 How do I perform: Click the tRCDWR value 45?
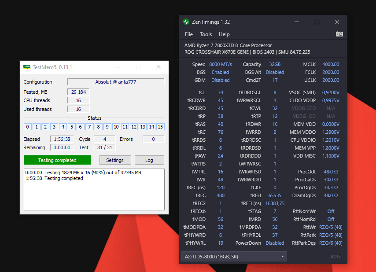point(221,100)
